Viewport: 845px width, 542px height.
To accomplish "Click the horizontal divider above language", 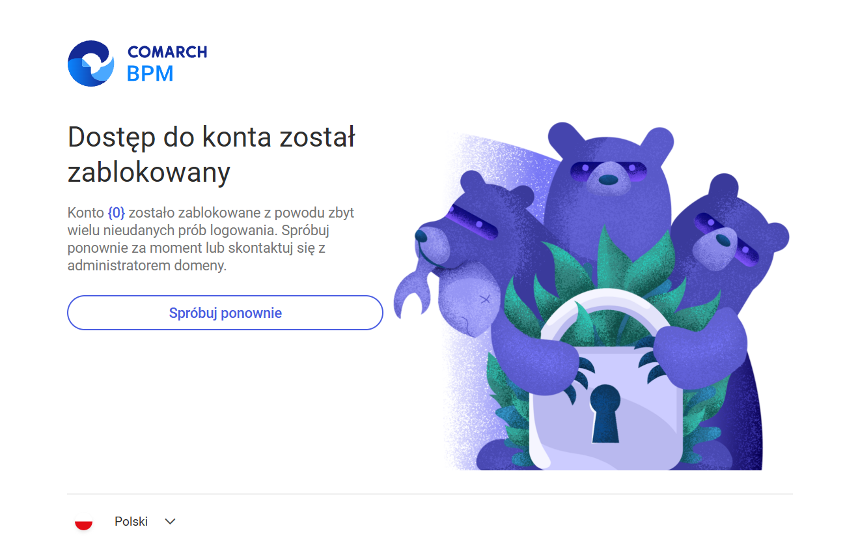I will [x=430, y=494].
